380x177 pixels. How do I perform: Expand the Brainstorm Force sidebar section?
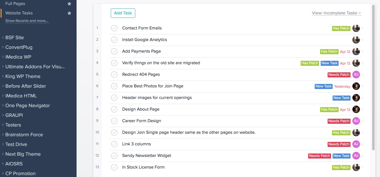[x=24, y=135]
